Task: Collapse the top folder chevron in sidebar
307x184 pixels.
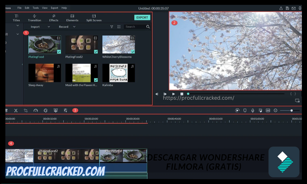Action: (x=18, y=26)
